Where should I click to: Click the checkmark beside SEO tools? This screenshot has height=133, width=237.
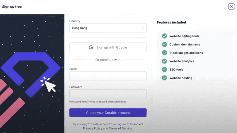[x=165, y=70]
